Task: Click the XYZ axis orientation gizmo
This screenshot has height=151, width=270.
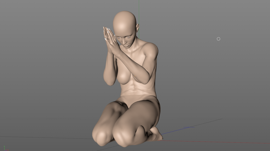Action: click(6, 148)
